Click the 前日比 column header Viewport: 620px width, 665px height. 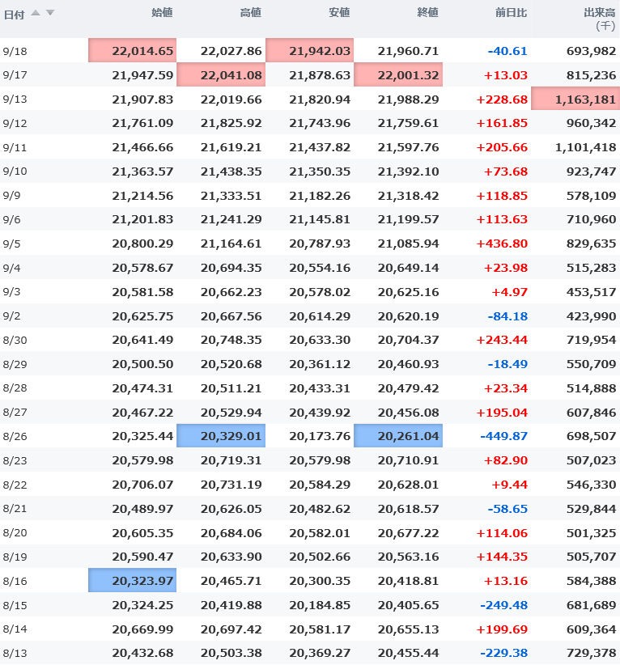[x=511, y=13]
